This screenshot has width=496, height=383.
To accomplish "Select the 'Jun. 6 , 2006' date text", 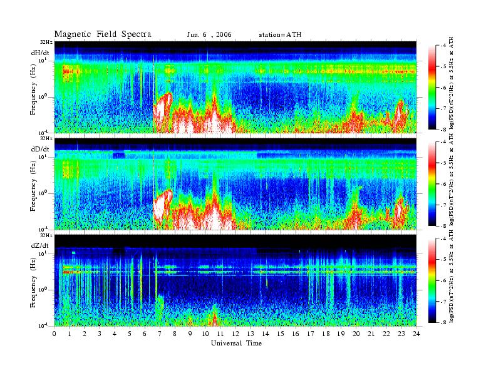I will (x=209, y=35).
